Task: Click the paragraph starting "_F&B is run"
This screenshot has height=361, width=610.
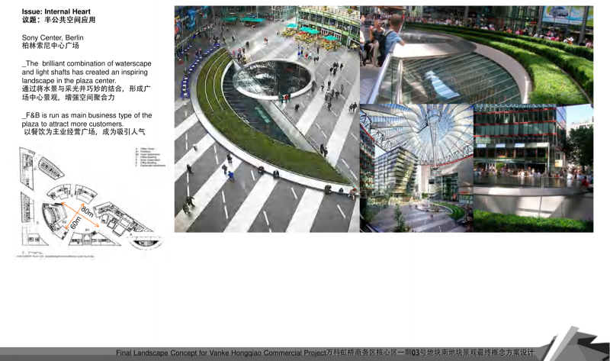Action: (87, 120)
